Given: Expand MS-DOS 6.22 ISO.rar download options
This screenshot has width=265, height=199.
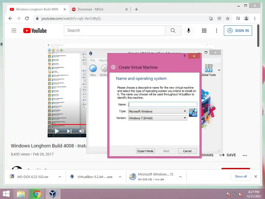Looking at the screenshot, I should pos(60,177).
